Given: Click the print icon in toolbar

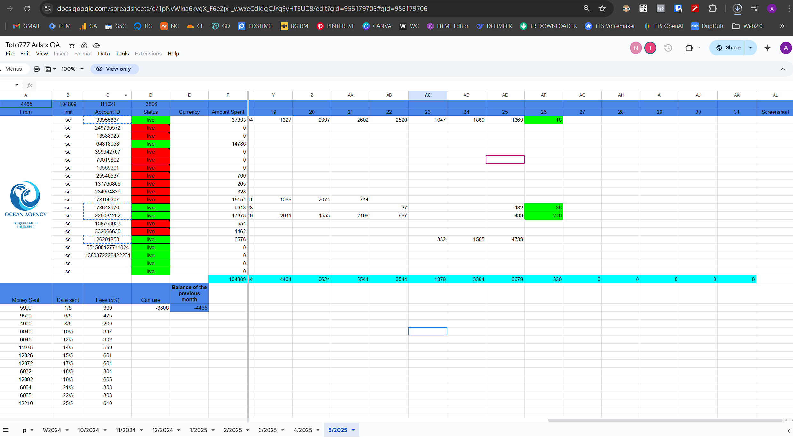Looking at the screenshot, I should pos(36,69).
